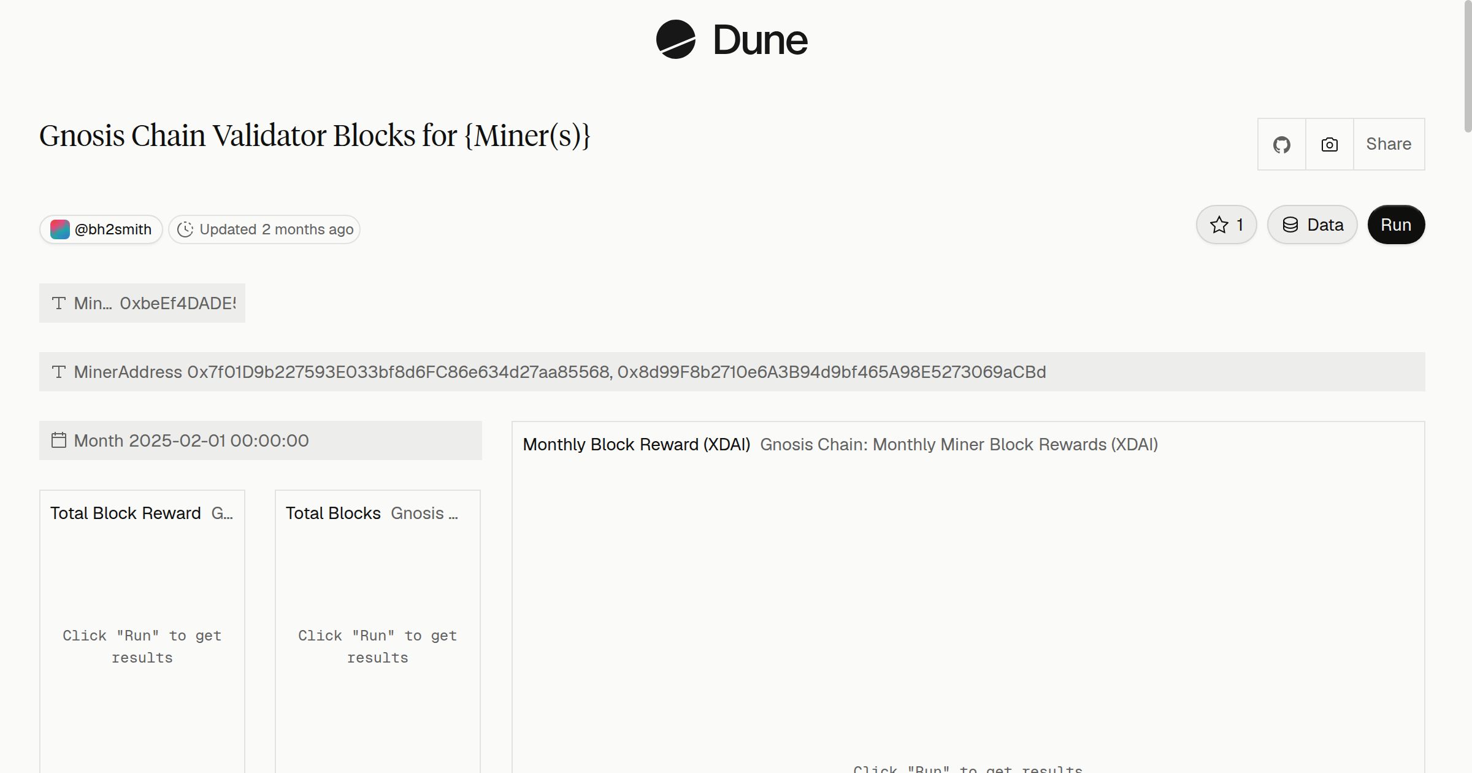The image size is (1472, 773).
Task: Open the Monthly Block Reward (XDAI) title
Action: coord(637,444)
